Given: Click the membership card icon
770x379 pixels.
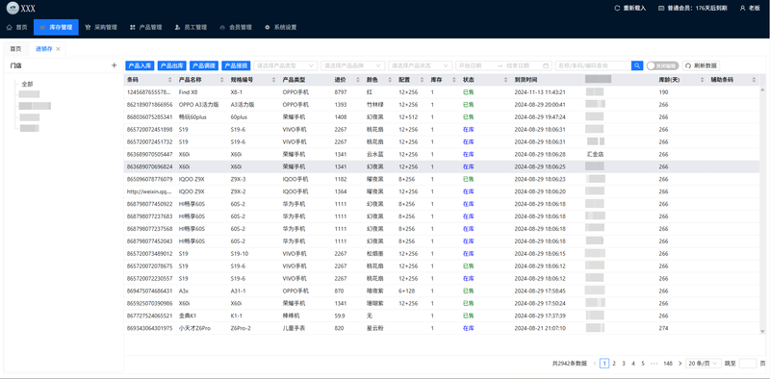Looking at the screenshot, I should pyautogui.click(x=661, y=8).
